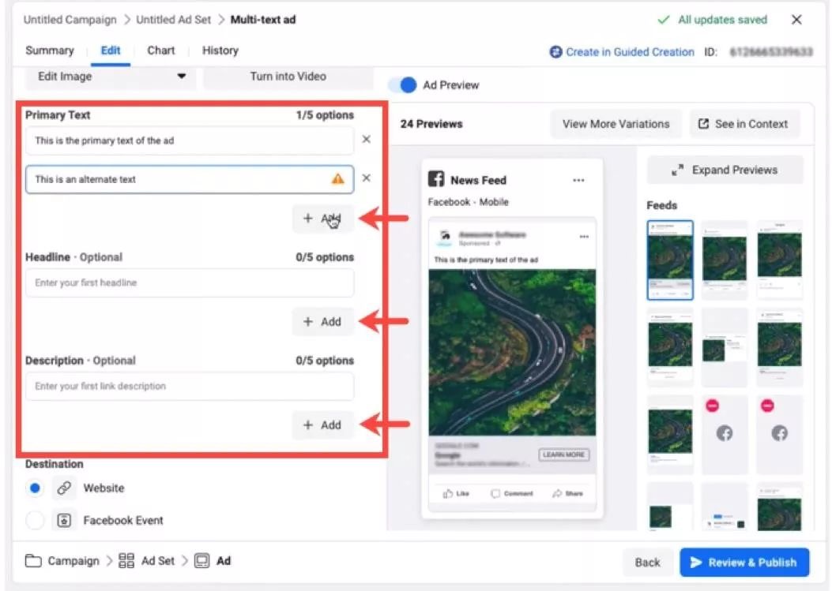The width and height of the screenshot is (832, 591).
Task: Close the ad editor panel
Action: (796, 20)
